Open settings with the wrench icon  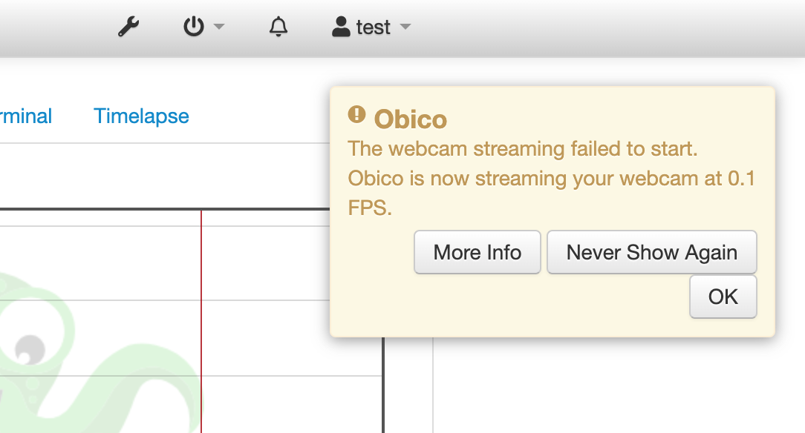(128, 27)
